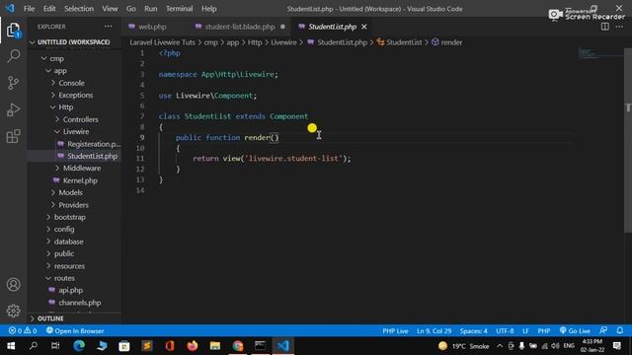
Task: Launch Microsoft Edge from taskbar
Action: pyautogui.click(x=79, y=346)
